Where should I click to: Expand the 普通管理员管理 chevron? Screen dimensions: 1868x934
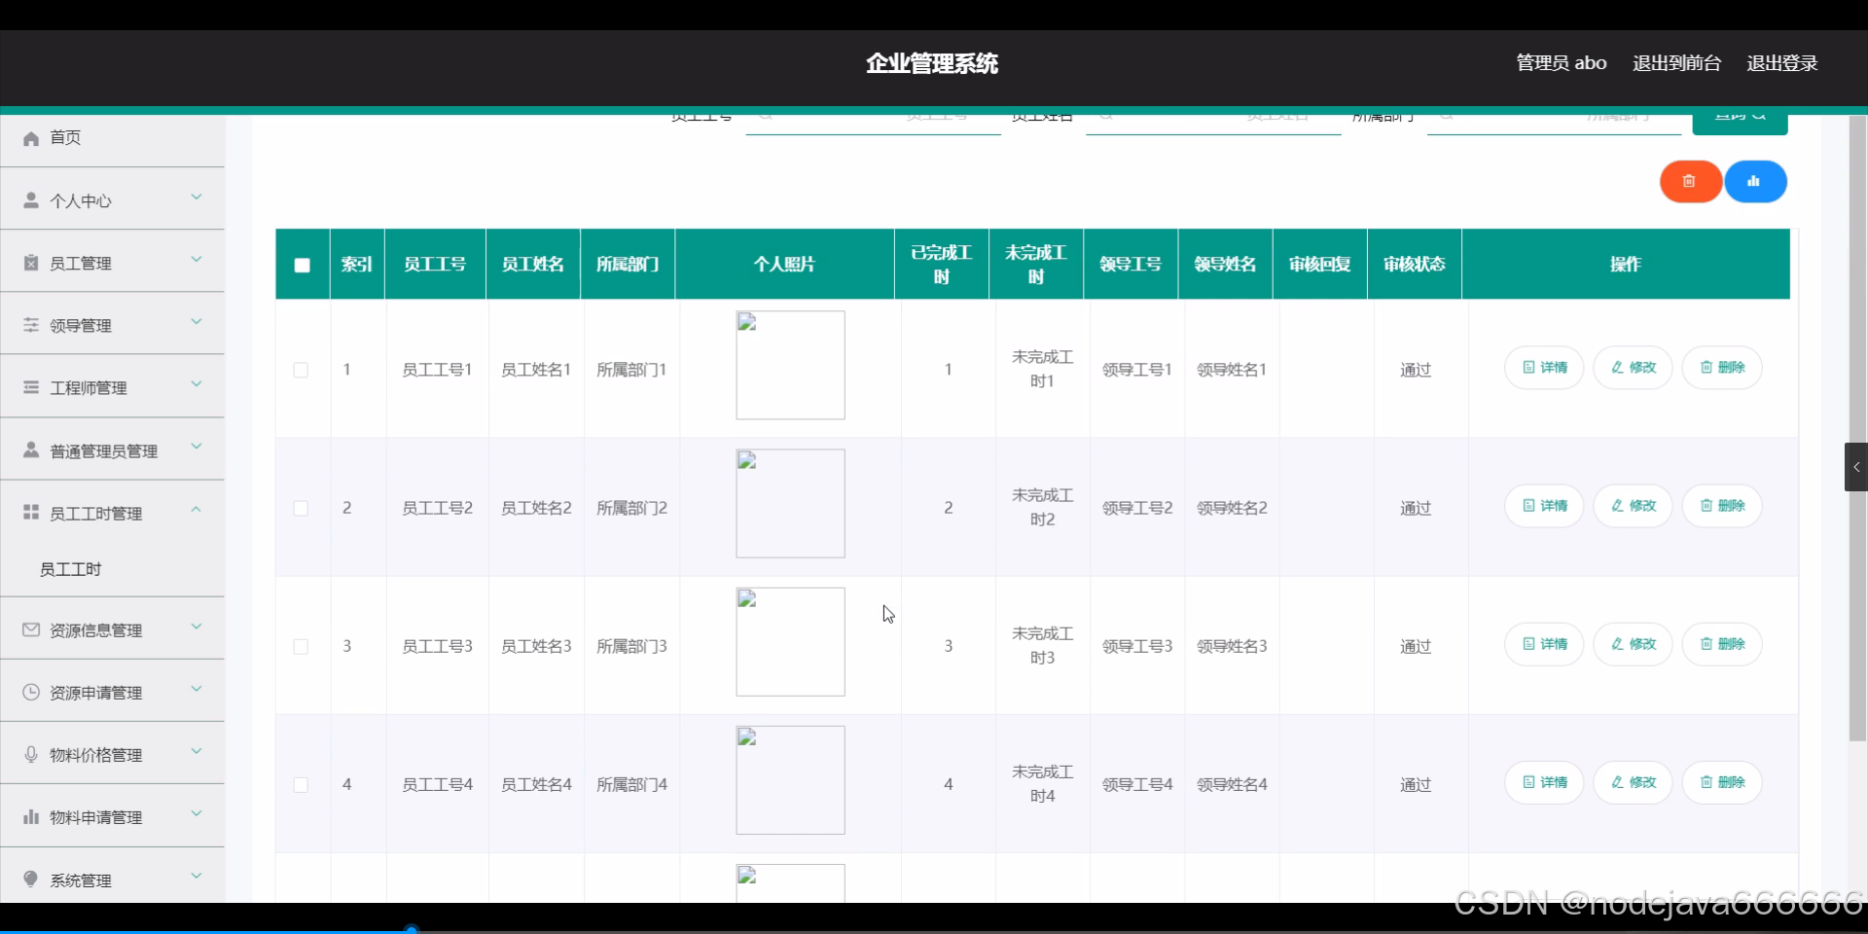coord(197,447)
